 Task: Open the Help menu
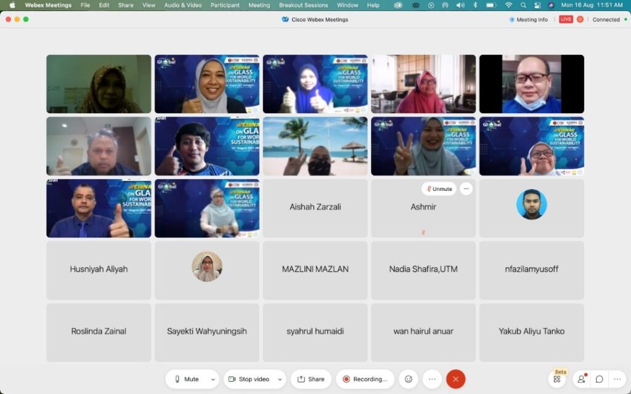pos(373,5)
